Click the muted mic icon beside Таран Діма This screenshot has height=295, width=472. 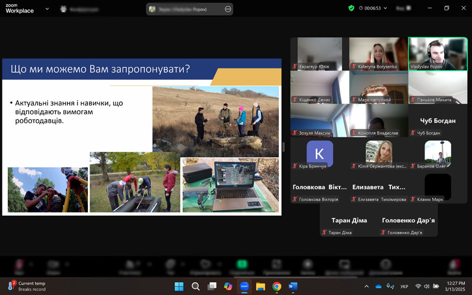pos(324,233)
